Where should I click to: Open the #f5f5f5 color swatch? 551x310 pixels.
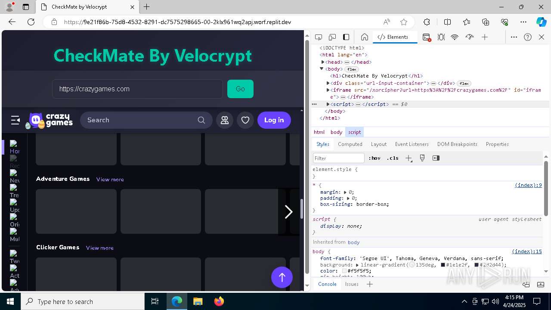click(x=344, y=271)
